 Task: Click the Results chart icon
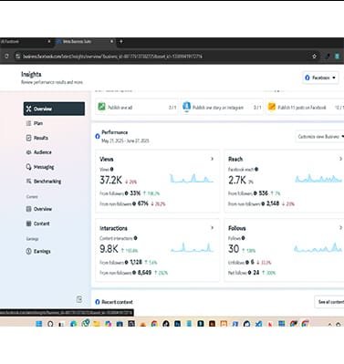(28, 138)
